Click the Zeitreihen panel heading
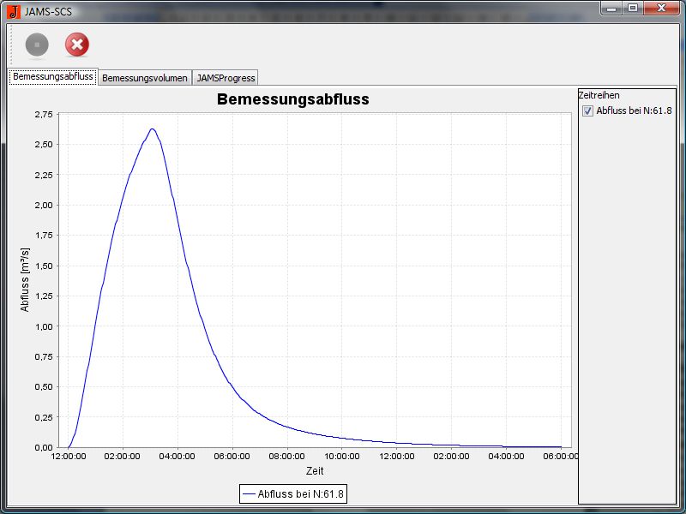 coord(599,96)
